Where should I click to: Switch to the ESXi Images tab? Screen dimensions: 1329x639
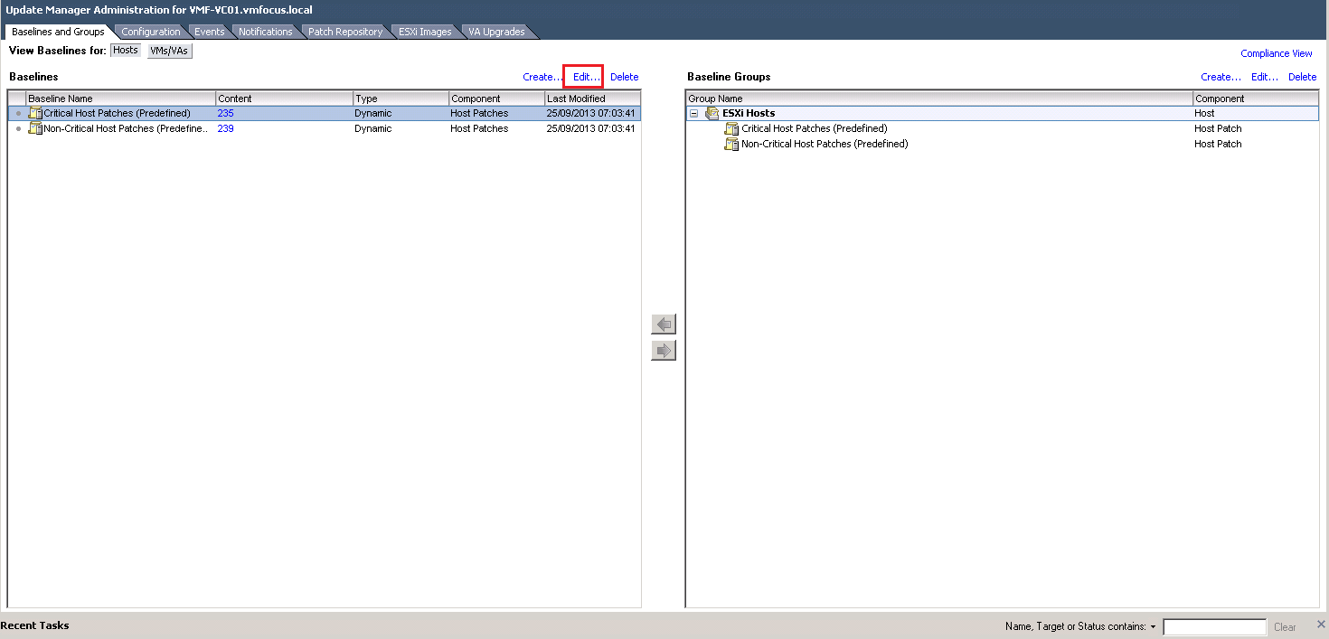tap(425, 32)
